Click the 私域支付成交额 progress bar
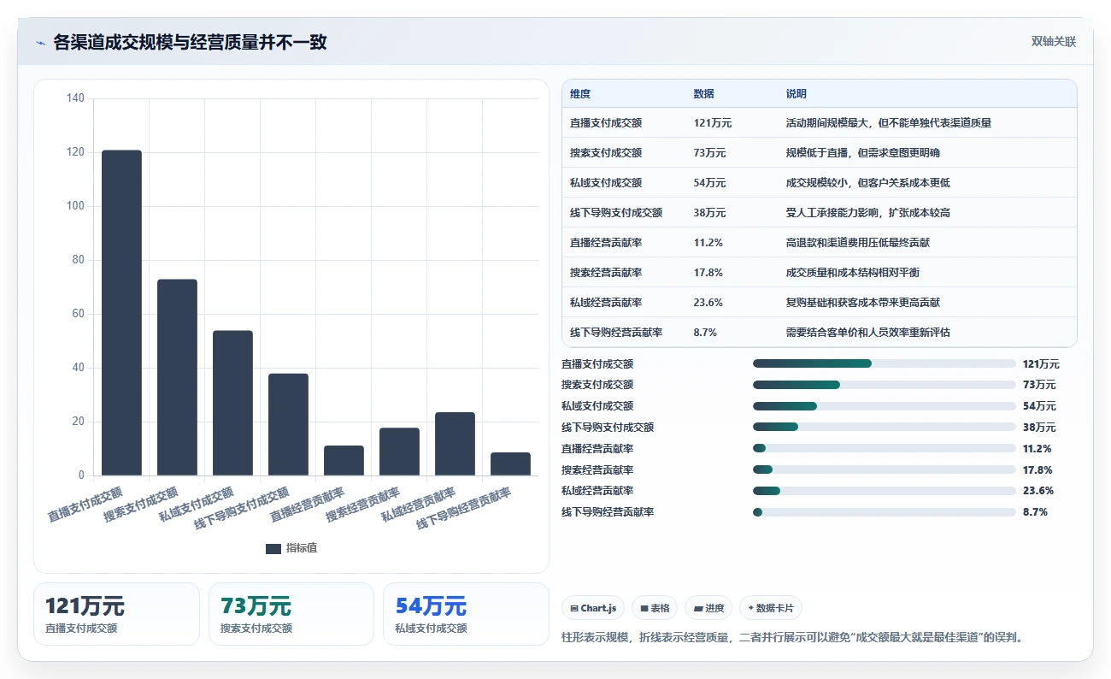Viewport: 1111px width, 679px height. [884, 406]
